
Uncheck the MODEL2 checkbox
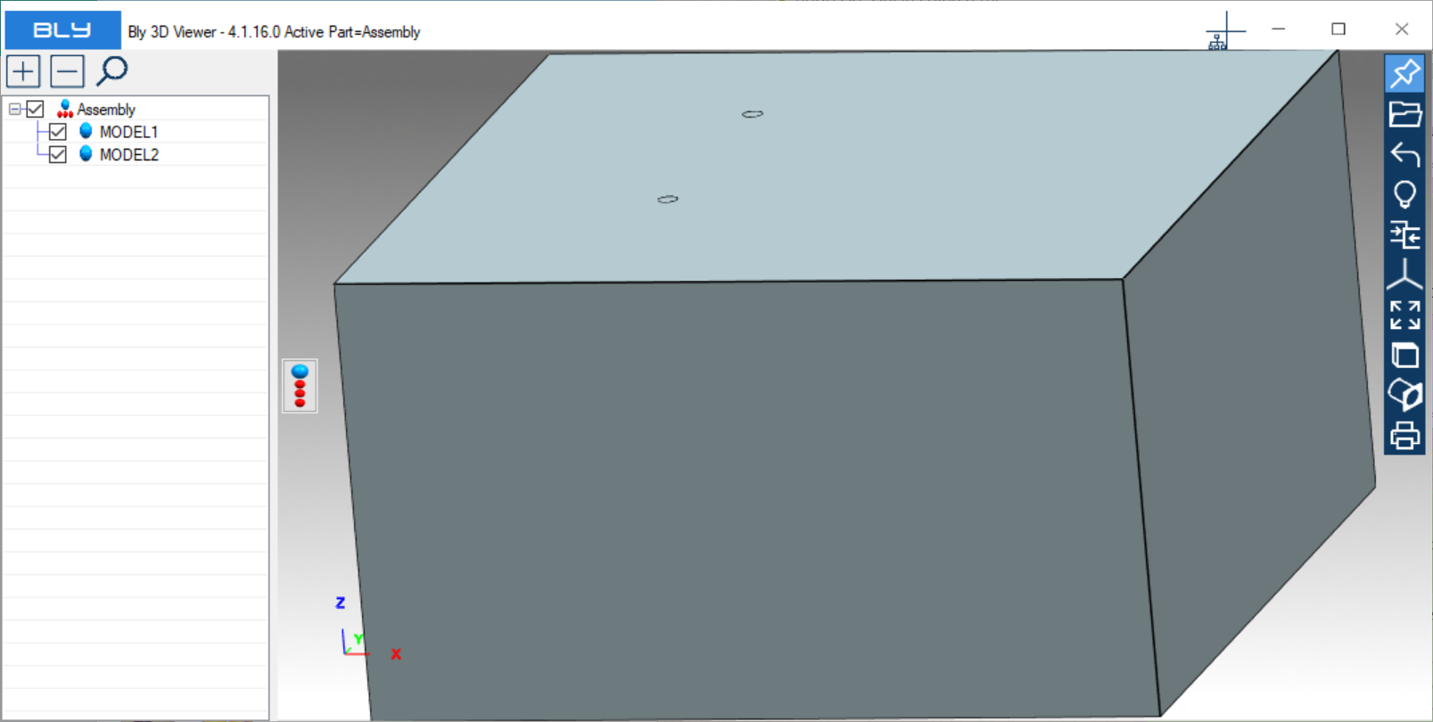tap(58, 154)
